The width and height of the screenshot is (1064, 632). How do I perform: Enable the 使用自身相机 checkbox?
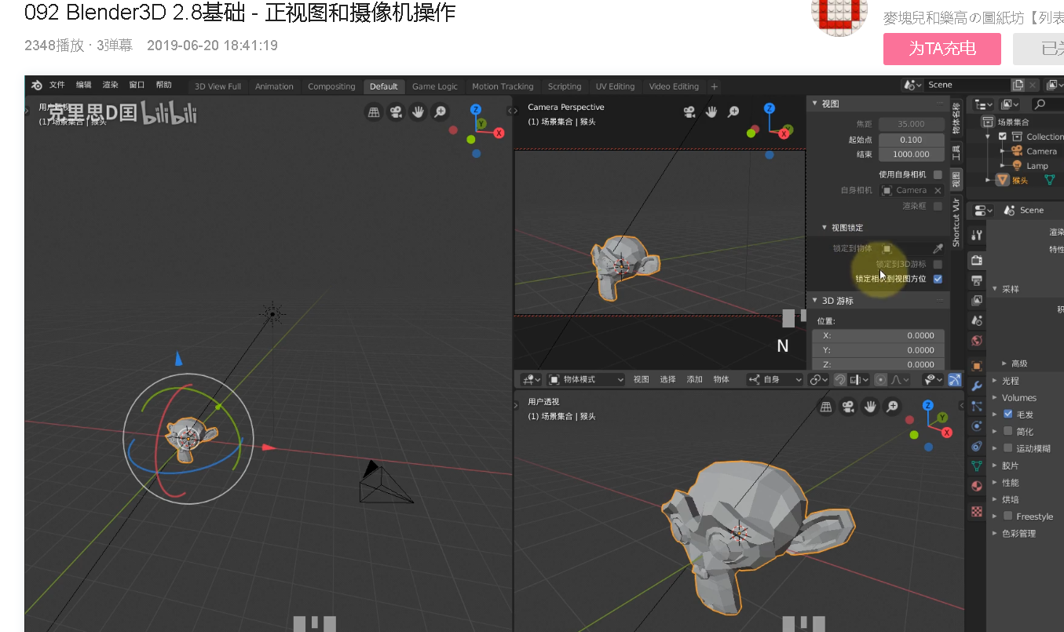(937, 173)
